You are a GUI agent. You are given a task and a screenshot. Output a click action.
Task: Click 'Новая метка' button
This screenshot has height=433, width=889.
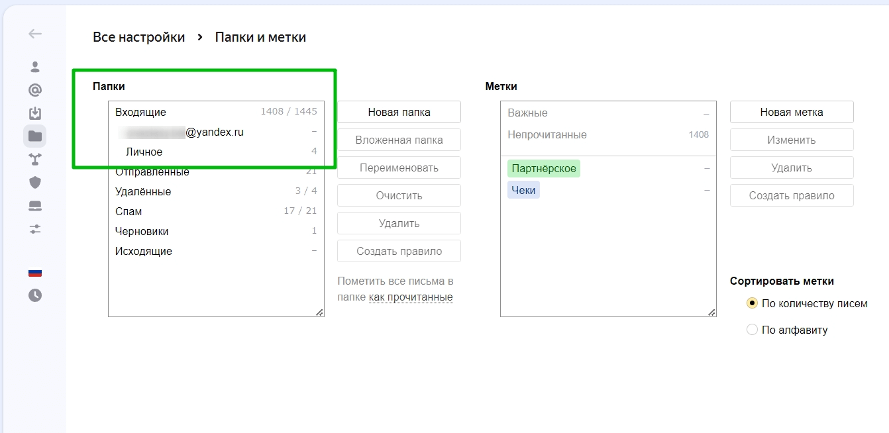792,112
